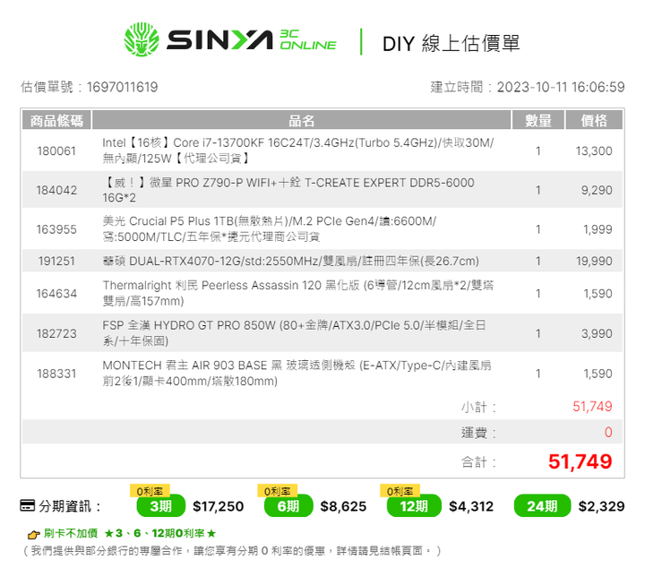This screenshot has width=645, height=577.
Task: Click the 分期資訊 label
Action: point(70,506)
